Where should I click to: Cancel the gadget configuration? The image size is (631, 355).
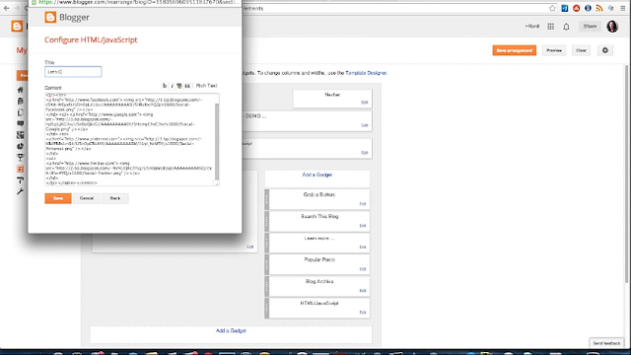87,198
